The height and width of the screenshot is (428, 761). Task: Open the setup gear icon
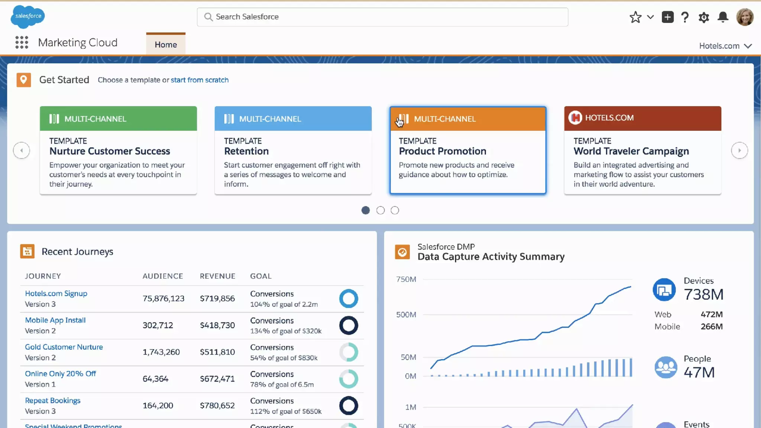703,17
